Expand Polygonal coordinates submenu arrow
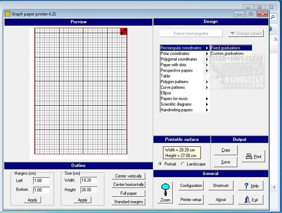The height and width of the screenshot is (213, 282). click(207, 59)
